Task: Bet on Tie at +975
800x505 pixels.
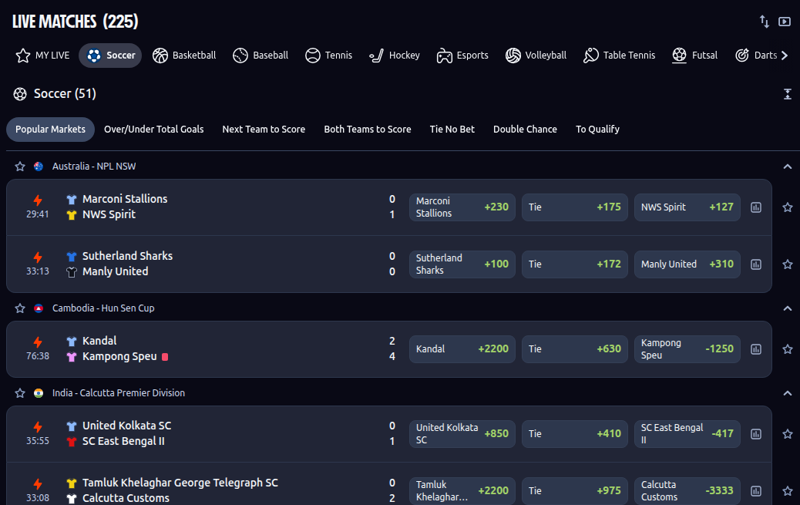Action: coord(574,490)
